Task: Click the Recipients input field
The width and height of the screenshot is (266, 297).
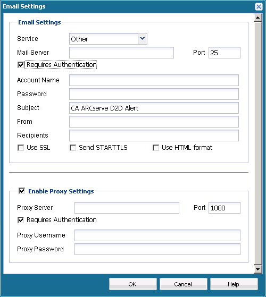Action: [x=154, y=135]
